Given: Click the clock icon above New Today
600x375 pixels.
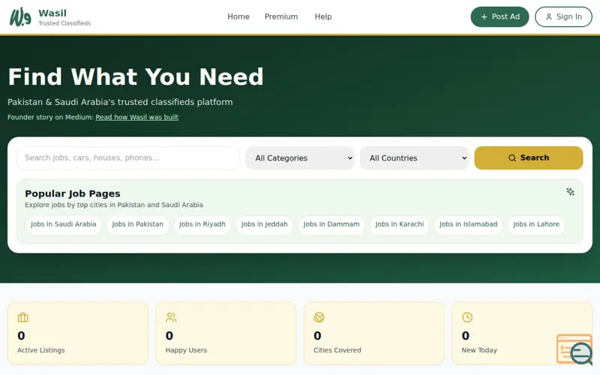Looking at the screenshot, I should (x=467, y=317).
